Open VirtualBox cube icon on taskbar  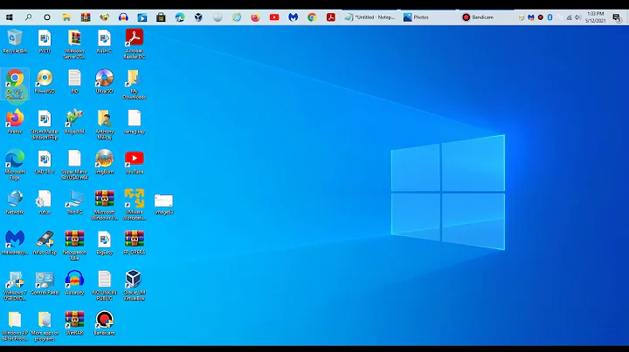click(x=198, y=17)
